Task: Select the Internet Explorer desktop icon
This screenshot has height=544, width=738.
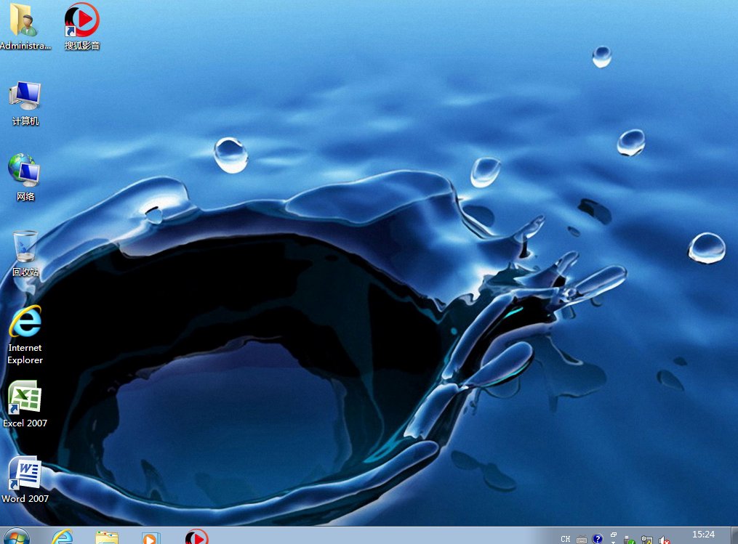Action: [25, 335]
